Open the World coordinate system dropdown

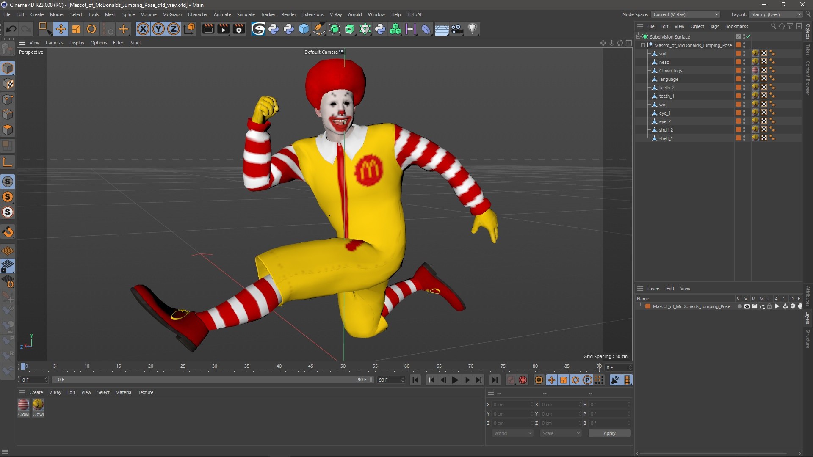(x=512, y=433)
